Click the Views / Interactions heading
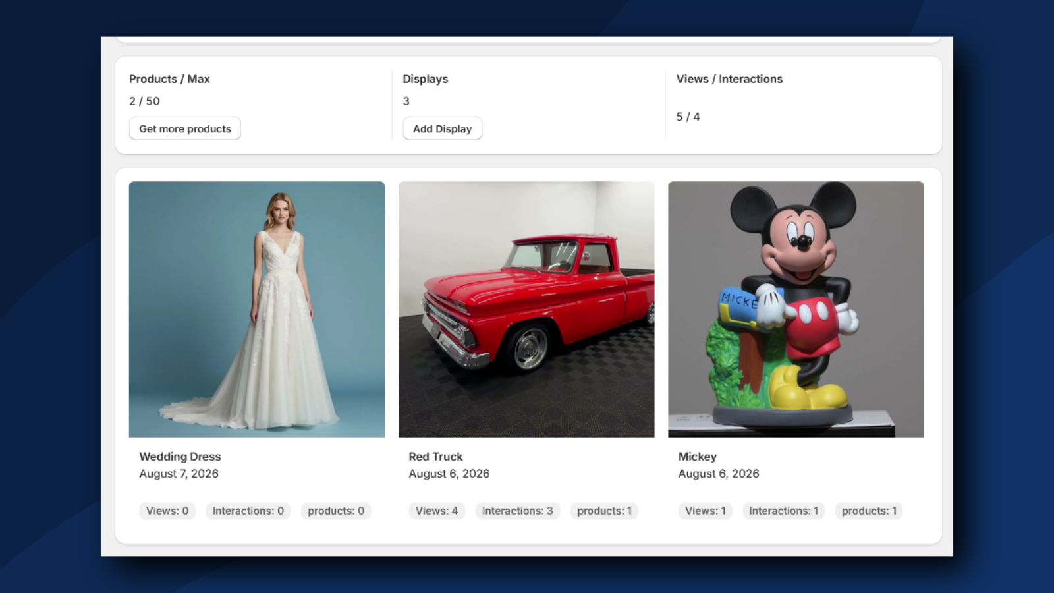 729,79
